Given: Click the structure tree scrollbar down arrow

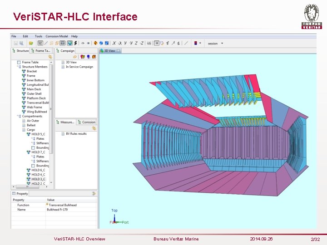Looking at the screenshot, I should [51, 183].
